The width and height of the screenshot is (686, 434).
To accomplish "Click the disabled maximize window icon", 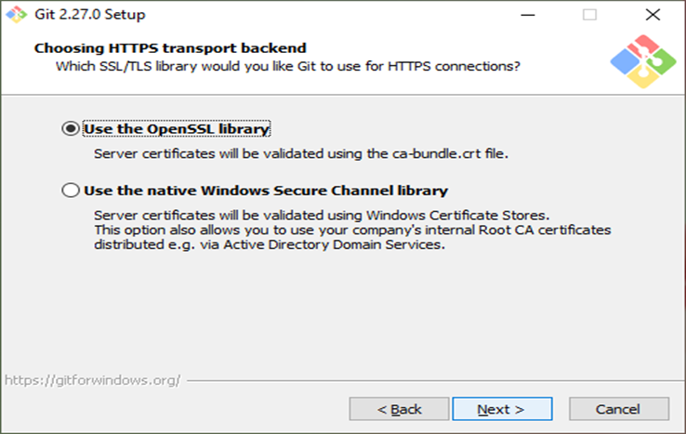I will [589, 15].
